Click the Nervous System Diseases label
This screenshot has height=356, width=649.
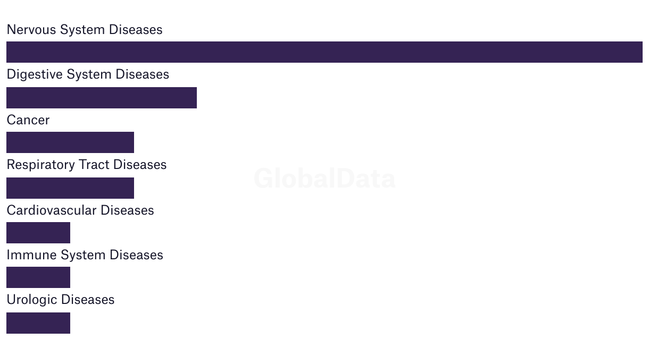[x=85, y=30]
